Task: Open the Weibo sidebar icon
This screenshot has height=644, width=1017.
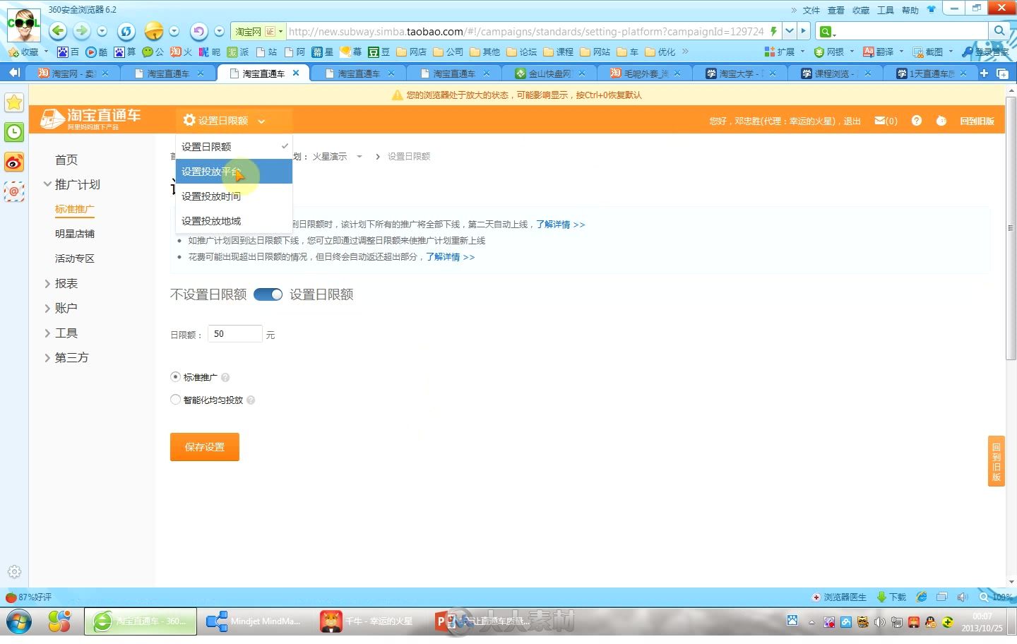Action: click(x=14, y=162)
